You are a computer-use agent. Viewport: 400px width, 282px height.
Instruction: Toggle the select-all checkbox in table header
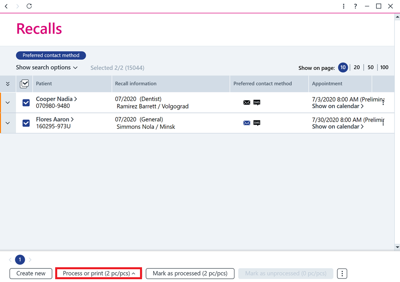24,84
